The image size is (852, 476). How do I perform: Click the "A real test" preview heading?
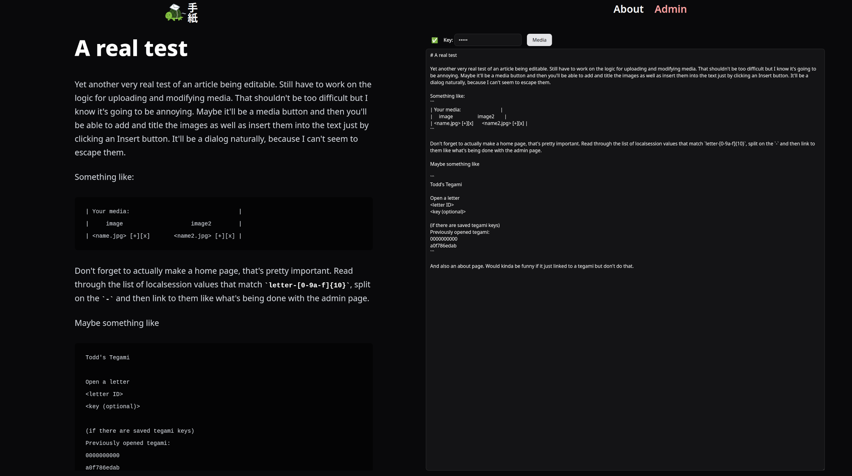pyautogui.click(x=131, y=48)
